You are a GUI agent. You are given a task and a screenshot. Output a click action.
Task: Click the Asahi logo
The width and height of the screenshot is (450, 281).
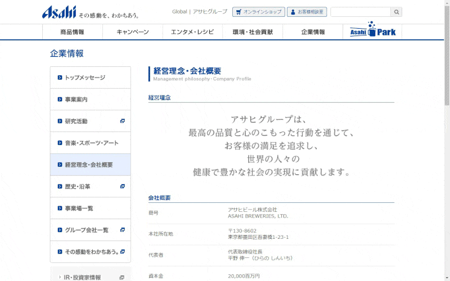pyautogui.click(x=59, y=12)
